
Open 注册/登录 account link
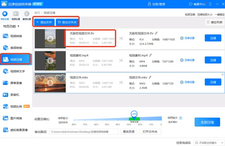click(x=157, y=4)
